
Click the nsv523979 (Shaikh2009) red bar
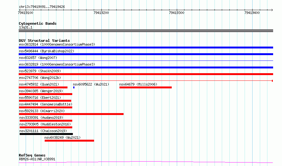click(146, 74)
